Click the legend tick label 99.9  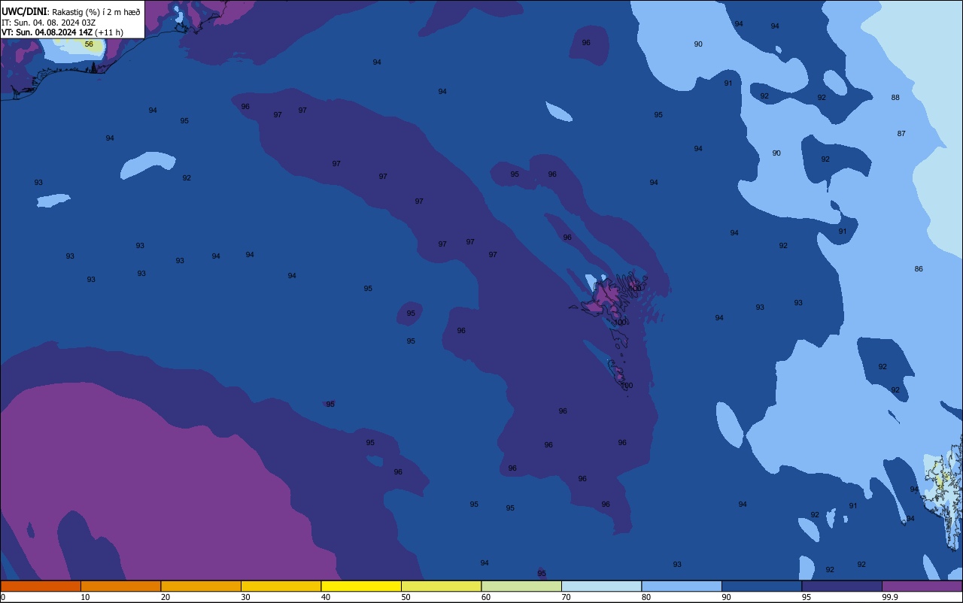(x=889, y=597)
